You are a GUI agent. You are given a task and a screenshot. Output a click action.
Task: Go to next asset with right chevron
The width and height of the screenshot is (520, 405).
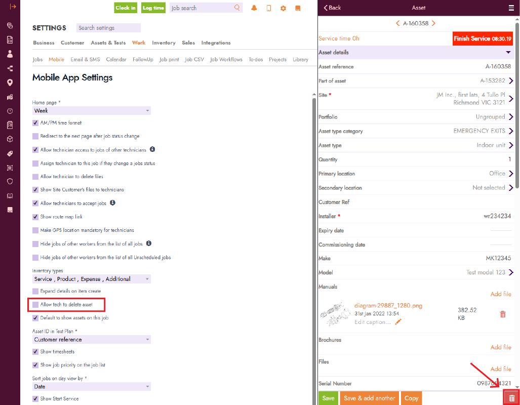pyautogui.click(x=433, y=23)
